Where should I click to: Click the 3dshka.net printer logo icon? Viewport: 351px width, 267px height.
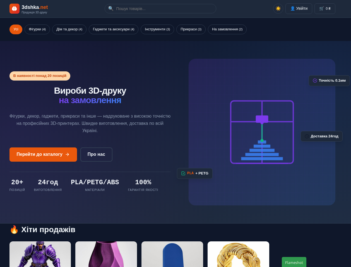(15, 9)
